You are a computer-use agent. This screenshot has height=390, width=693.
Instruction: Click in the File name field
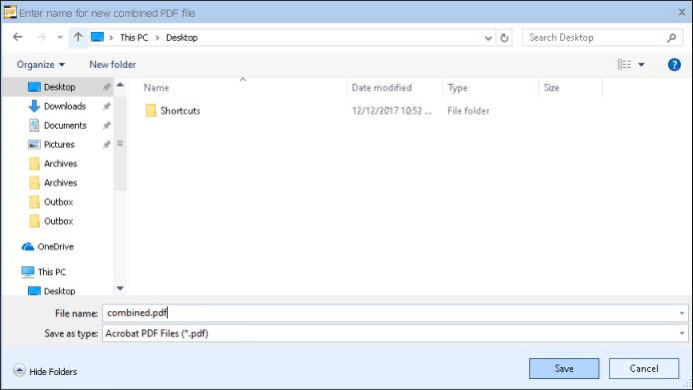395,313
